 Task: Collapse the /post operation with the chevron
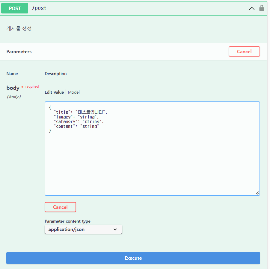click(x=252, y=8)
